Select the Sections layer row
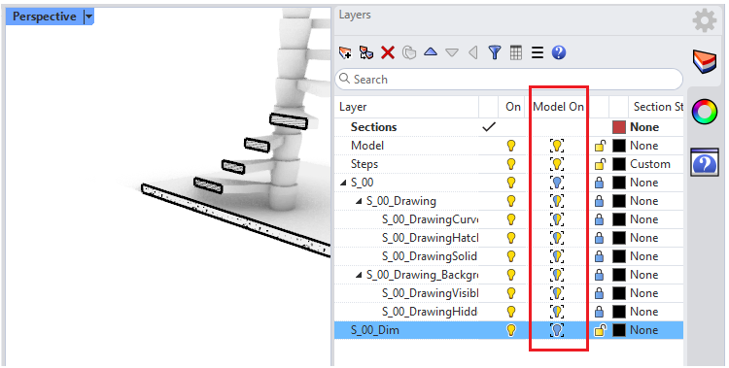The image size is (729, 368). click(508, 127)
